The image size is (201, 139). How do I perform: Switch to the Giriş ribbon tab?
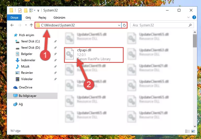pyautogui.click(x=28, y=18)
